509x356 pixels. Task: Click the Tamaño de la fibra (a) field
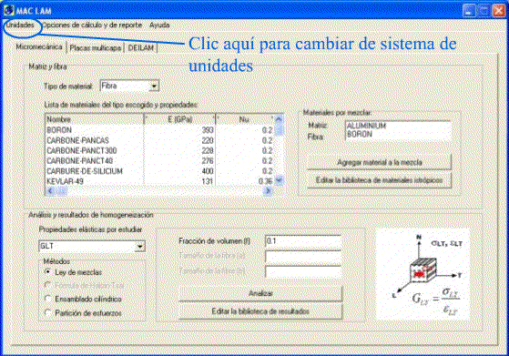(303, 256)
